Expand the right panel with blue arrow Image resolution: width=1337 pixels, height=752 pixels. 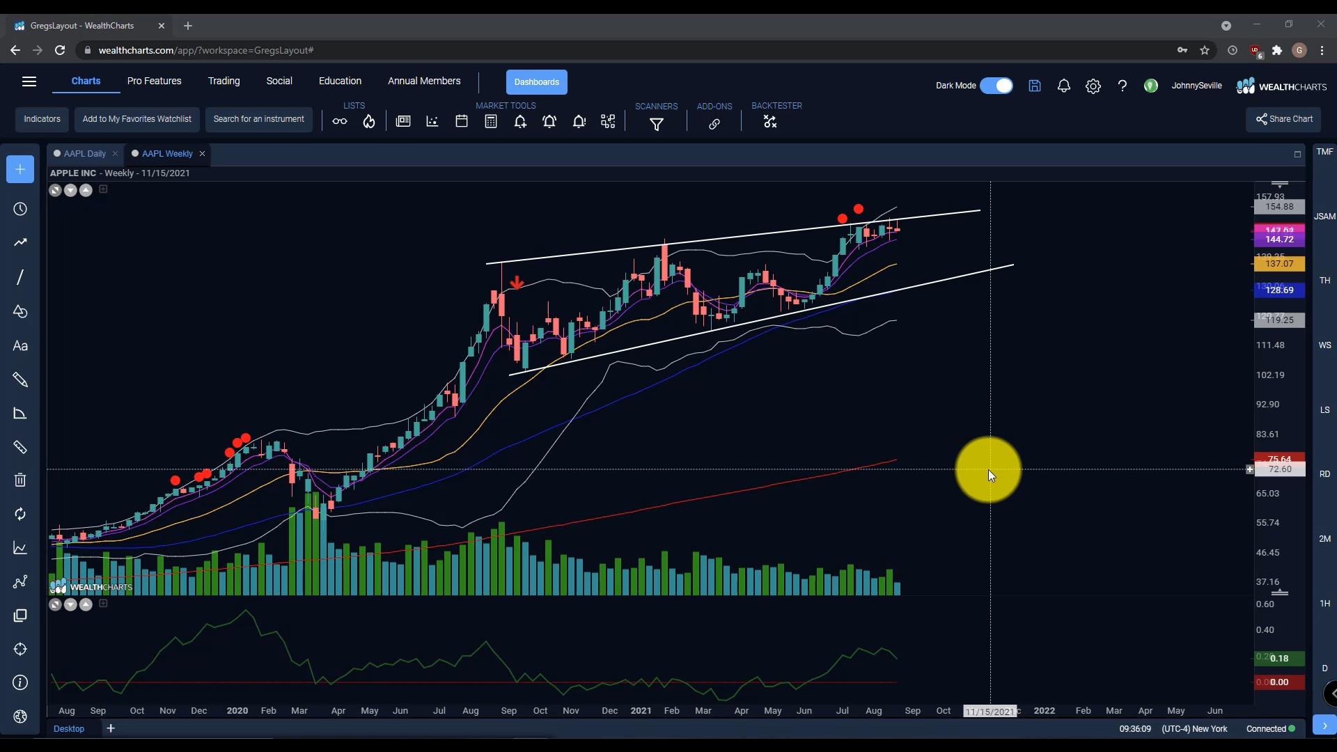pyautogui.click(x=1324, y=725)
